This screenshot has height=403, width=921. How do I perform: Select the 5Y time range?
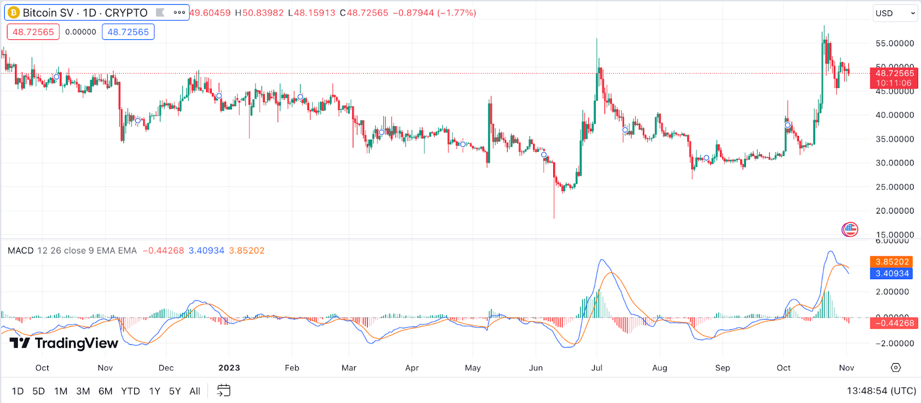tap(175, 391)
